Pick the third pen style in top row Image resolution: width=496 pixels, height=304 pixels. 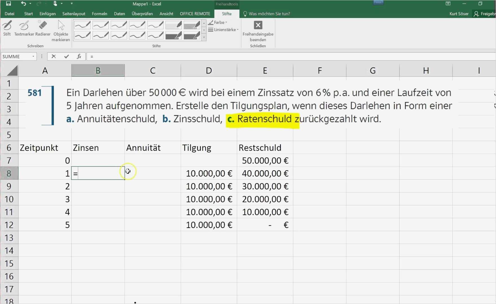pyautogui.click(x=119, y=25)
